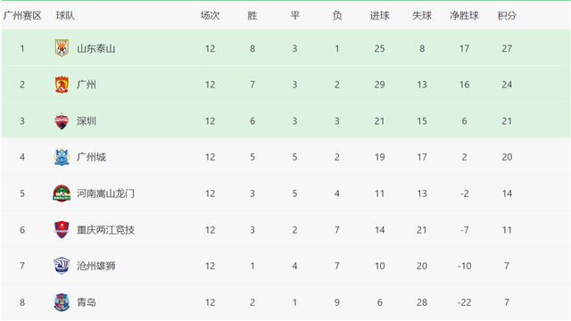Screen dimensions: 571x321
Task: Open the 深圳 team badge
Action: pos(62,121)
